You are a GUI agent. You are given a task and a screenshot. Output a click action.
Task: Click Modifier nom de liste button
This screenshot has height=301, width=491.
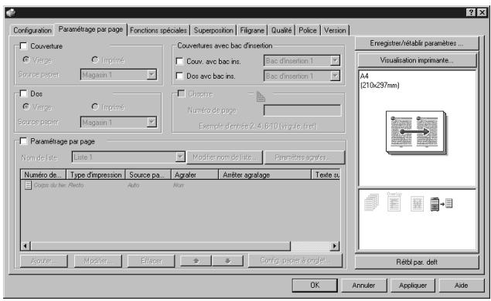(x=224, y=157)
